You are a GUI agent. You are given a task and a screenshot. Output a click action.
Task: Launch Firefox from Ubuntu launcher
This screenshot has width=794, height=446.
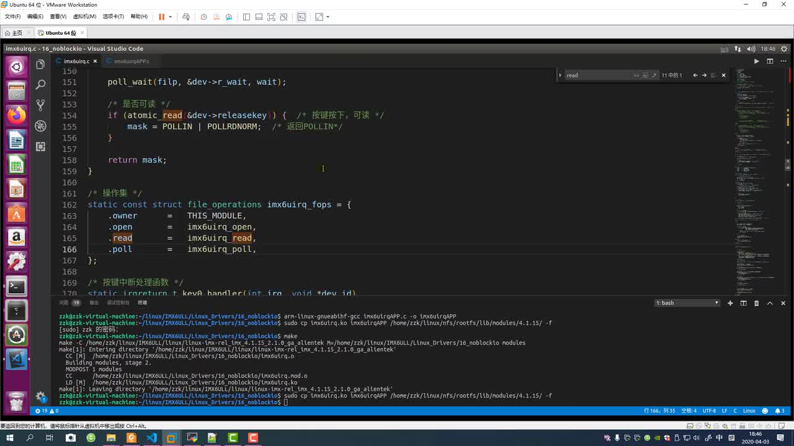[16, 115]
